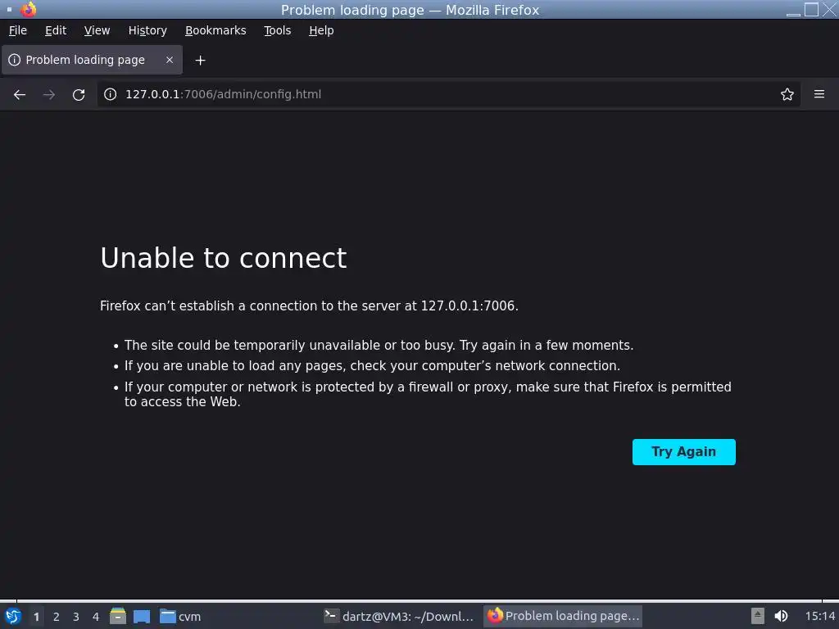Click the blue desktop icon in taskbar

click(x=142, y=617)
